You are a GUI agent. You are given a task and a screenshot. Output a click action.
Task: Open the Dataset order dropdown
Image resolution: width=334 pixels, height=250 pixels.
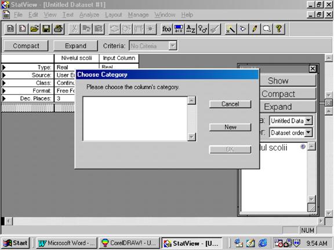[x=308, y=133]
